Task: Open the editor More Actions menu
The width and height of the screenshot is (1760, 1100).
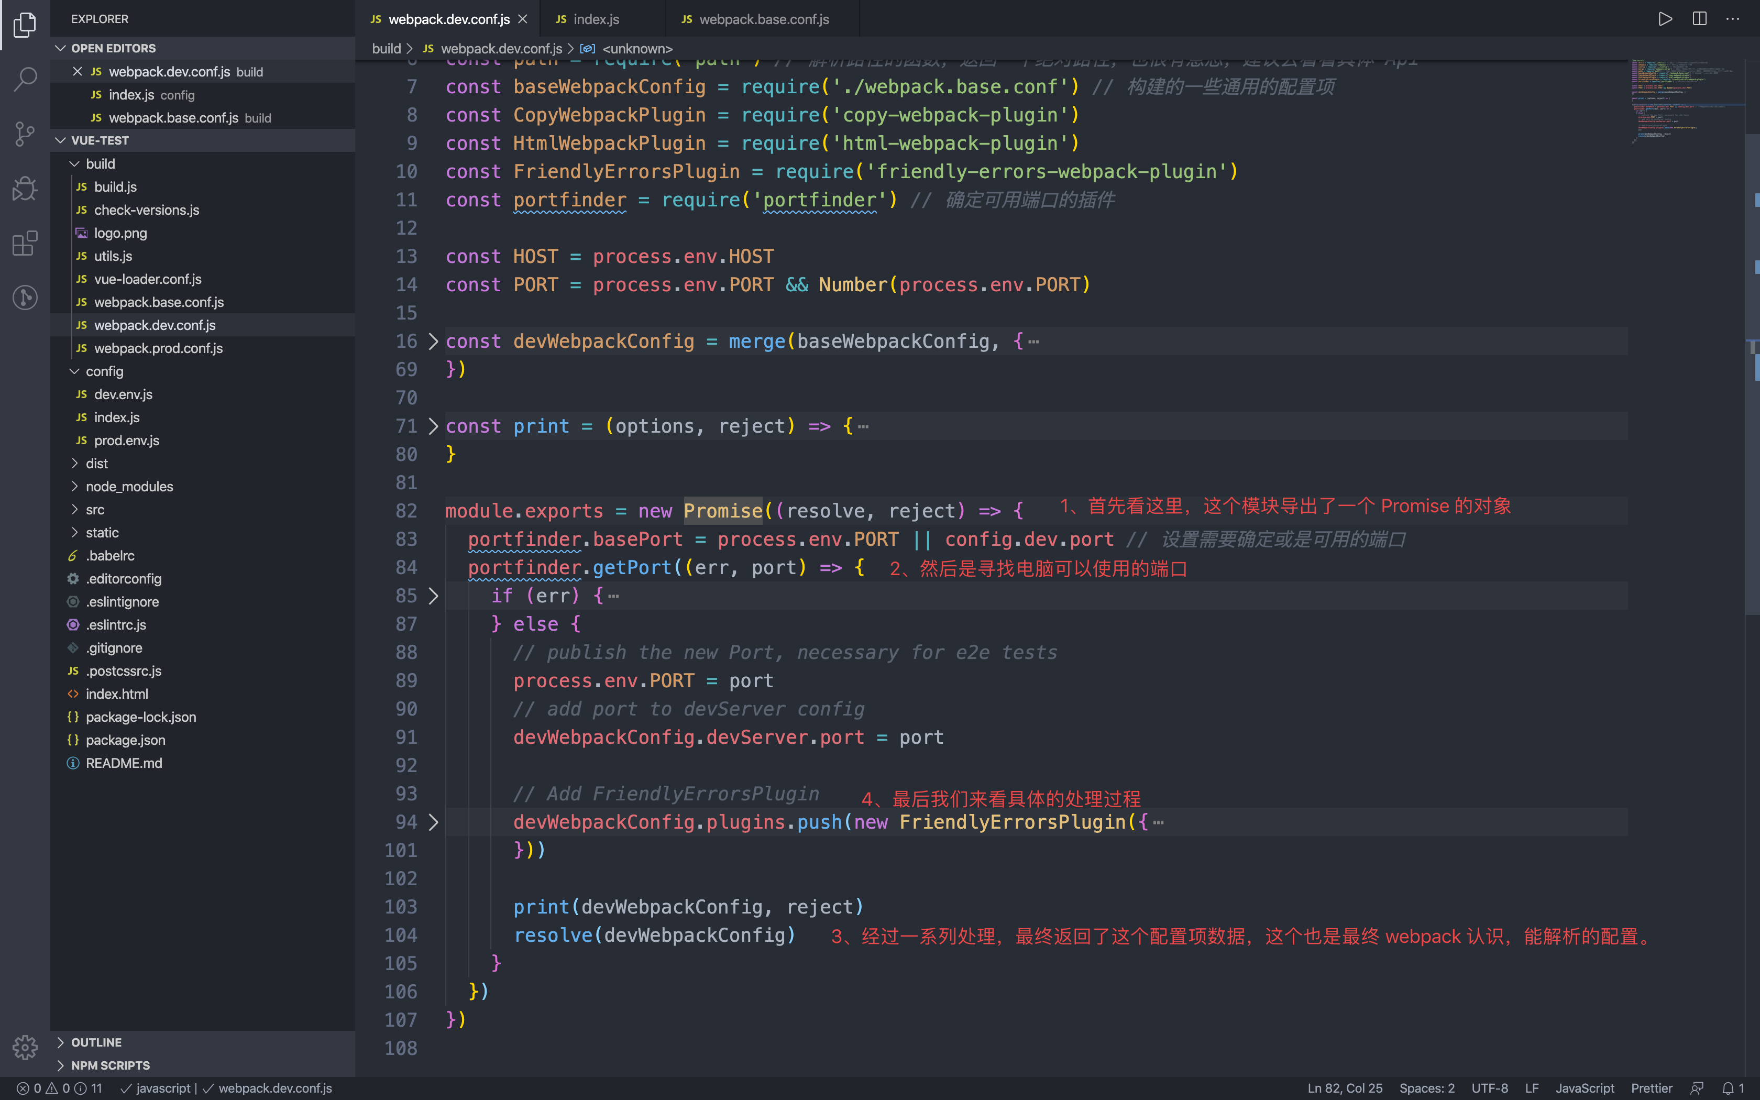Action: [1733, 19]
